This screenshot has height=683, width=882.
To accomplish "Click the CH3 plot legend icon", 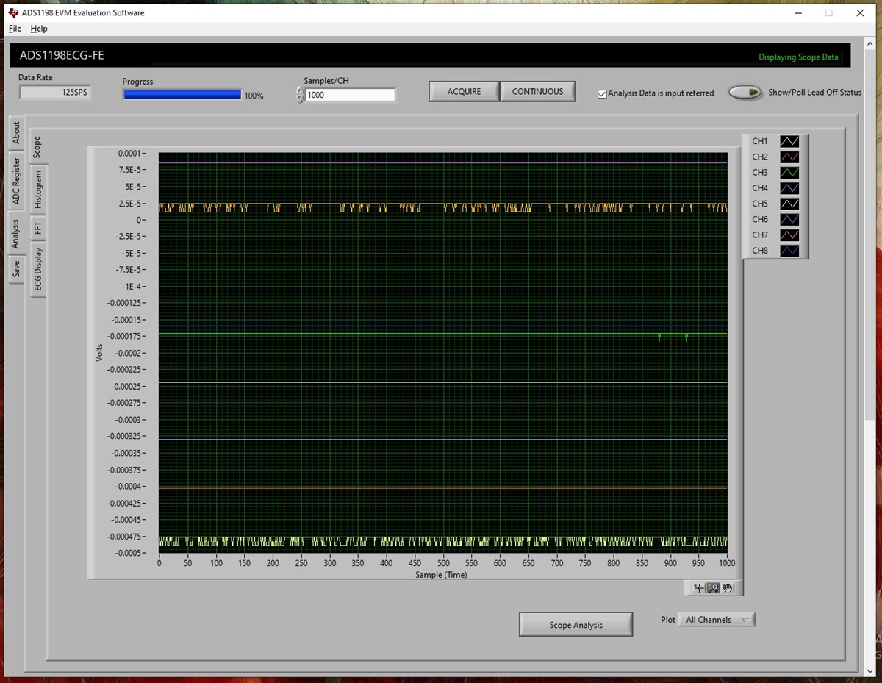I will (789, 173).
